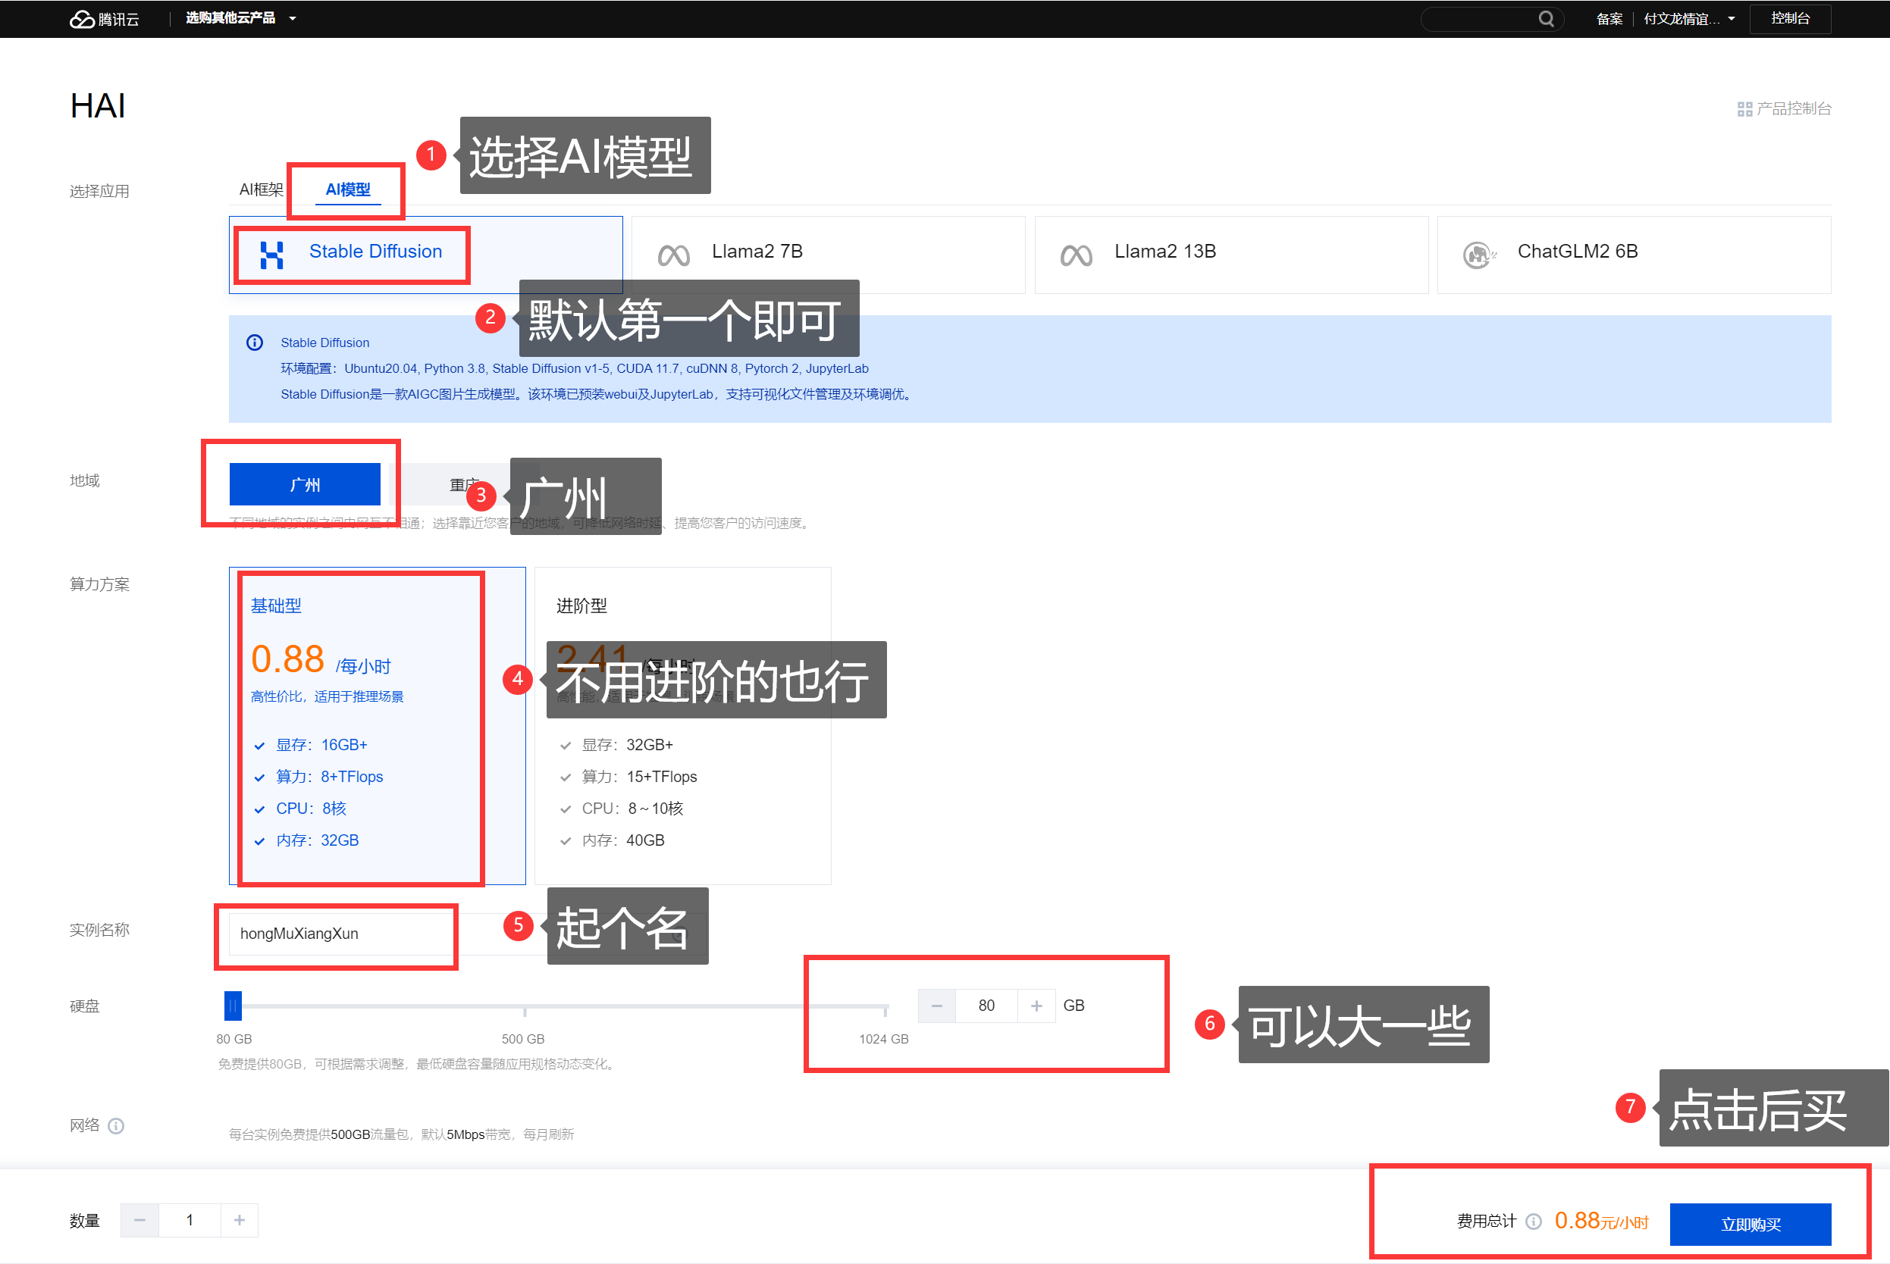Viewport: 1890px width, 1264px height.
Task: Decrease 数量 with the minus button
Action: pos(139,1219)
